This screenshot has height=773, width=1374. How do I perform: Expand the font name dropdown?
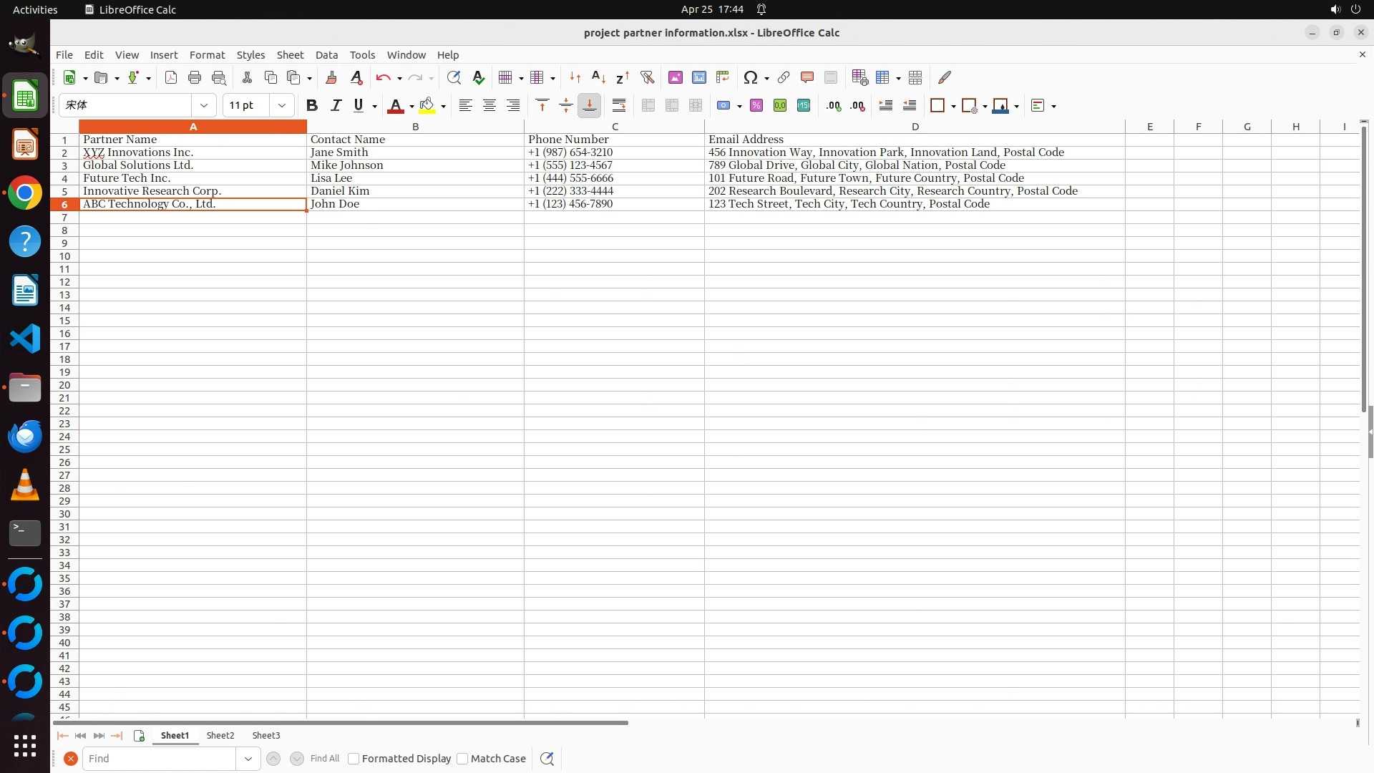coord(204,106)
